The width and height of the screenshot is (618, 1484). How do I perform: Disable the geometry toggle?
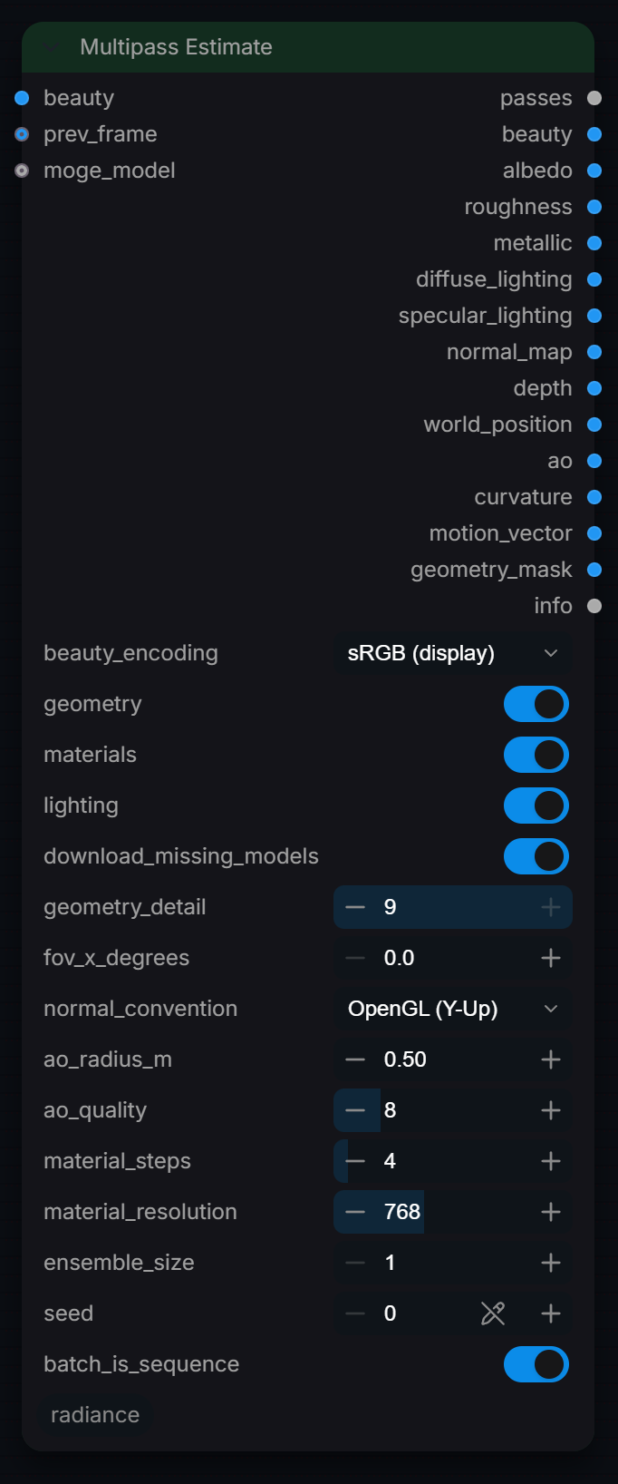pos(536,704)
